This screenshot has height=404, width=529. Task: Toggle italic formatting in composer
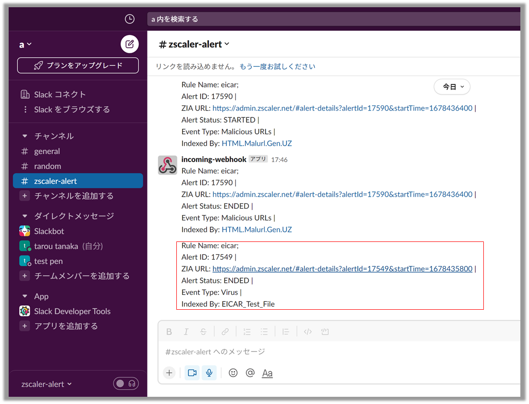click(186, 332)
